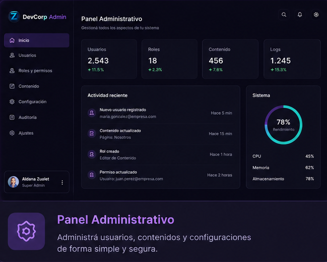
Task: Click the Auditoría sidebar icon
Action: (12, 117)
